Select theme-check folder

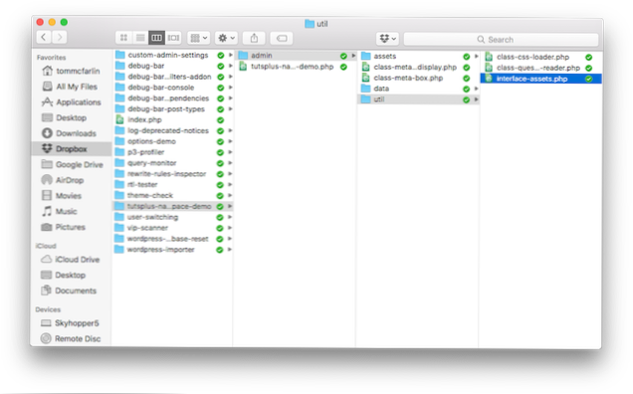(x=173, y=195)
